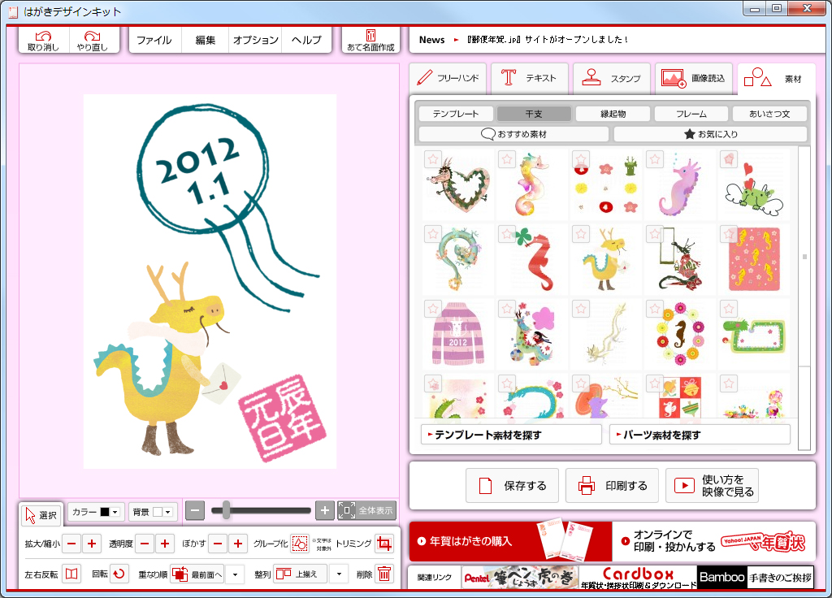Expand the 重なり順 stacking order dropdown

pos(235,573)
